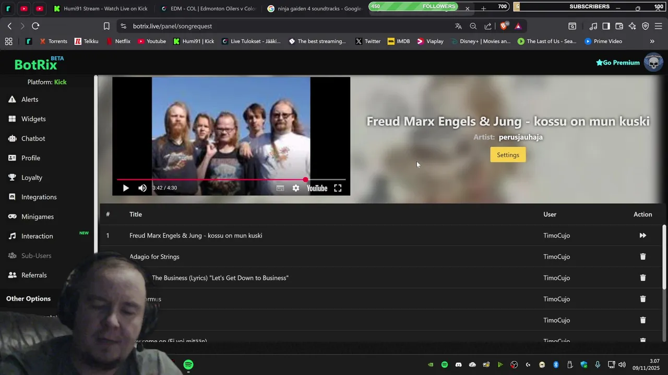Play the YouTube video
The width and height of the screenshot is (668, 375).
point(126,188)
